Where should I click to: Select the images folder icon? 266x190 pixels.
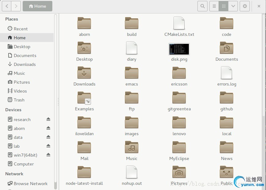pyautogui.click(x=132, y=122)
